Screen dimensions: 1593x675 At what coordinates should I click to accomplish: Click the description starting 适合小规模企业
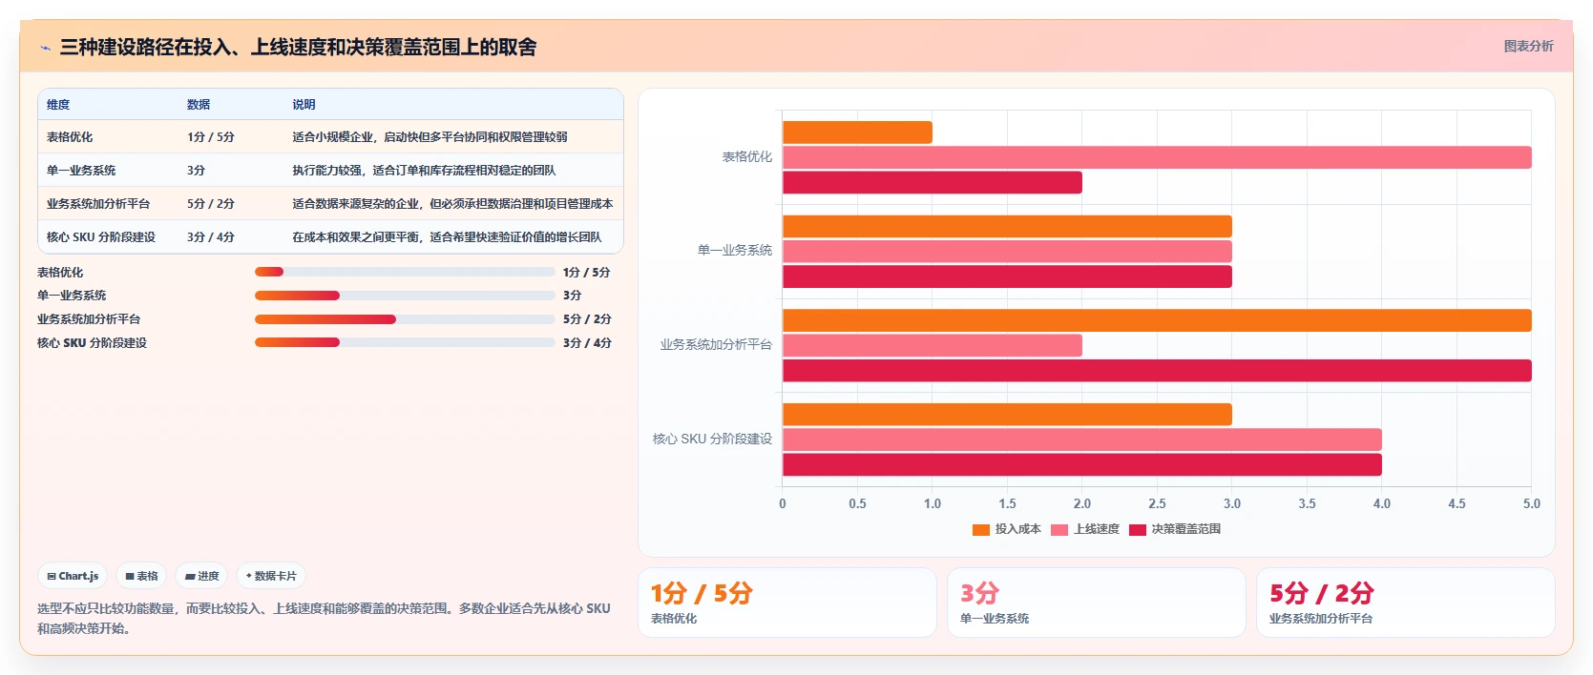pyautogui.click(x=430, y=137)
